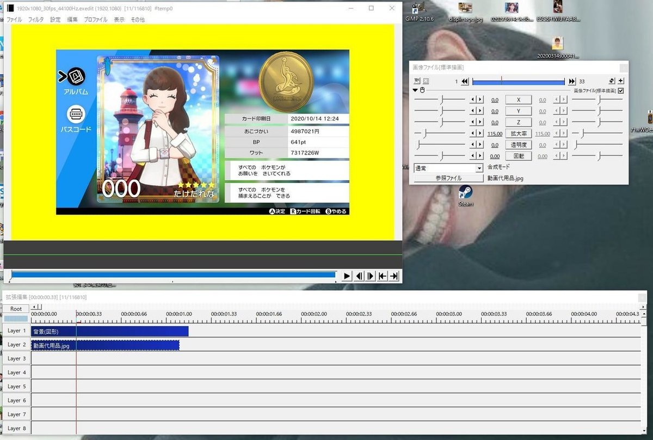The image size is (653, 440).
Task: Decrease 回転 value with left arrow
Action: (x=473, y=156)
